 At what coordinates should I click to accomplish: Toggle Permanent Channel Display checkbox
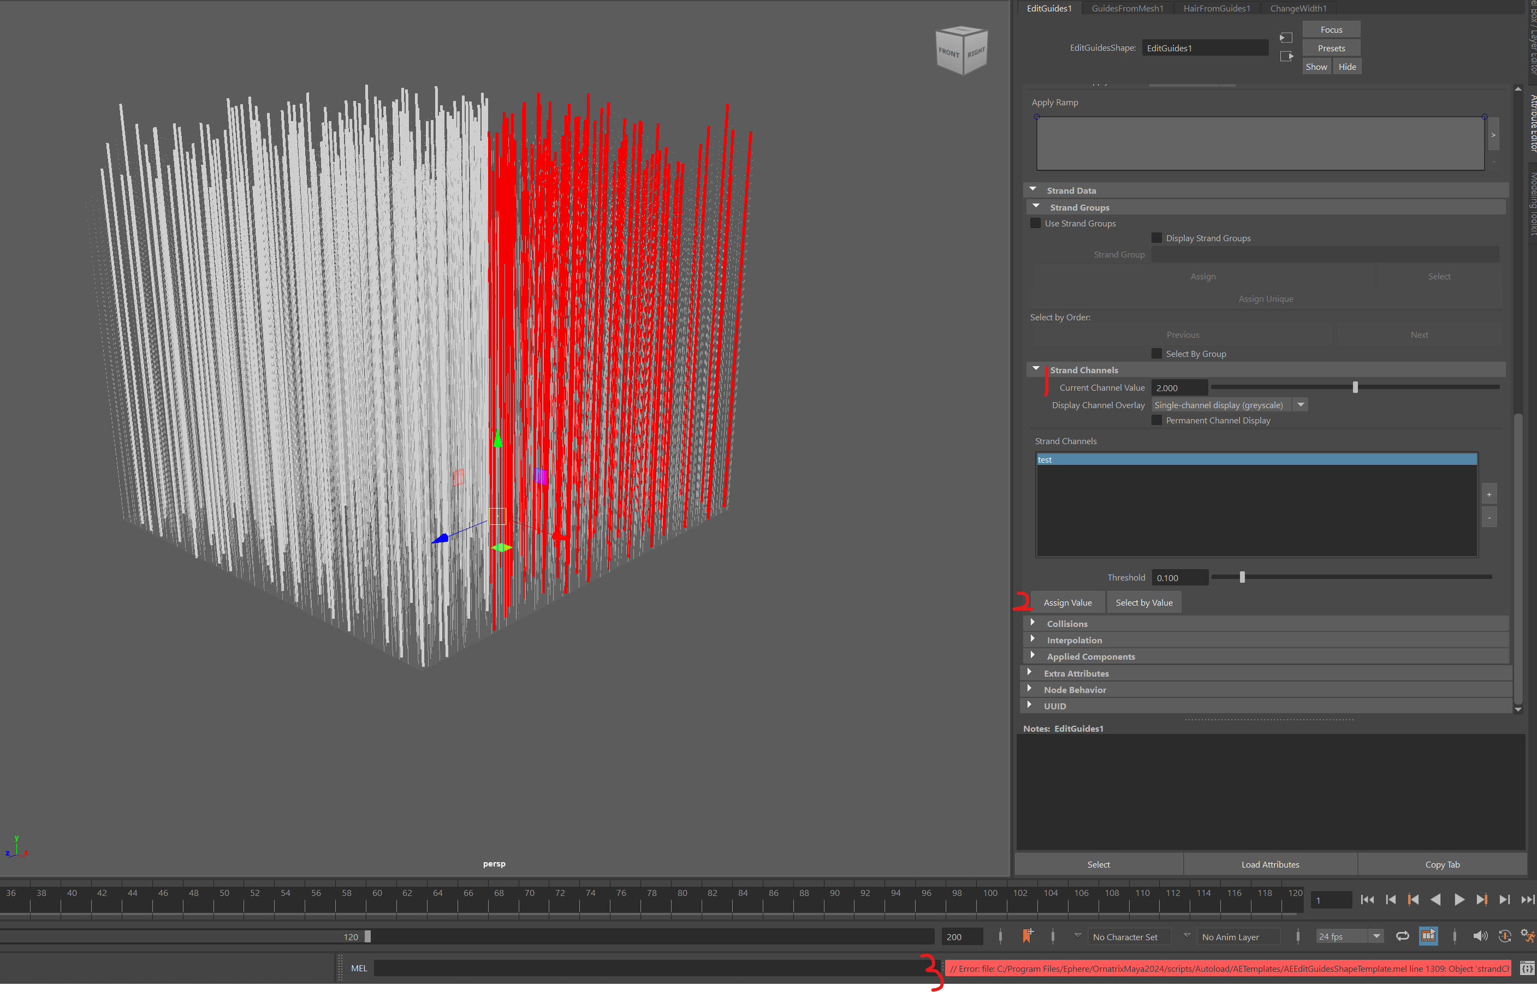pyautogui.click(x=1157, y=420)
